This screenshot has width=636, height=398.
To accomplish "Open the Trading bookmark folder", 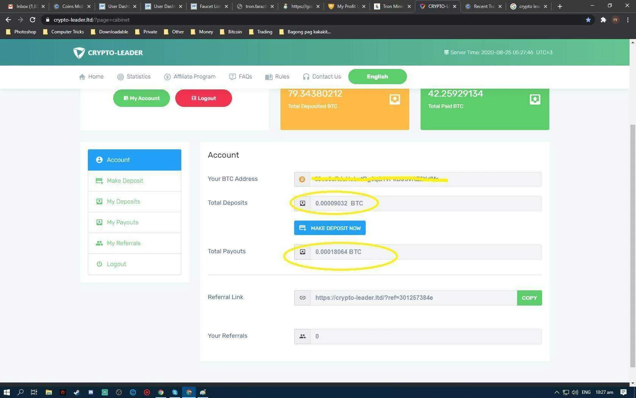I will click(x=260, y=32).
